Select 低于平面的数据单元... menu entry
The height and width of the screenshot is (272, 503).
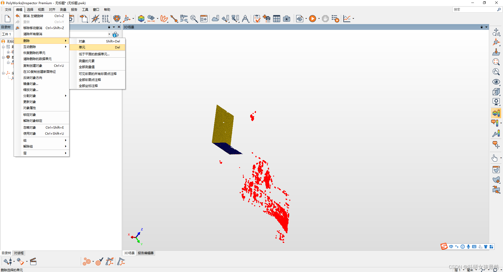point(97,54)
